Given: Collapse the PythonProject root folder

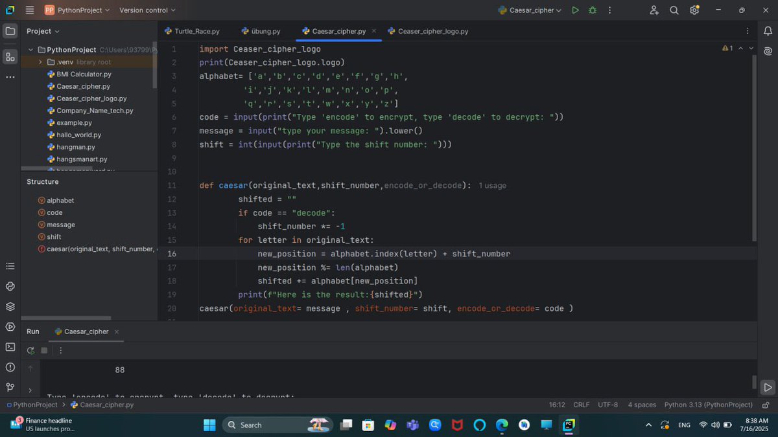Looking at the screenshot, I should click(30, 50).
